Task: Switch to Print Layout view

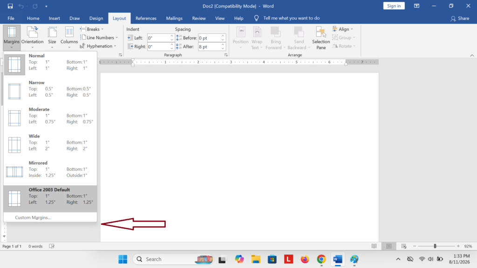Action: coord(389,246)
